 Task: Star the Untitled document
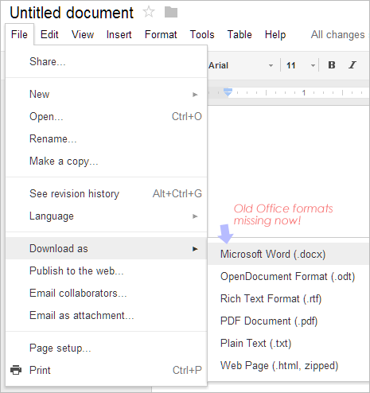click(149, 12)
